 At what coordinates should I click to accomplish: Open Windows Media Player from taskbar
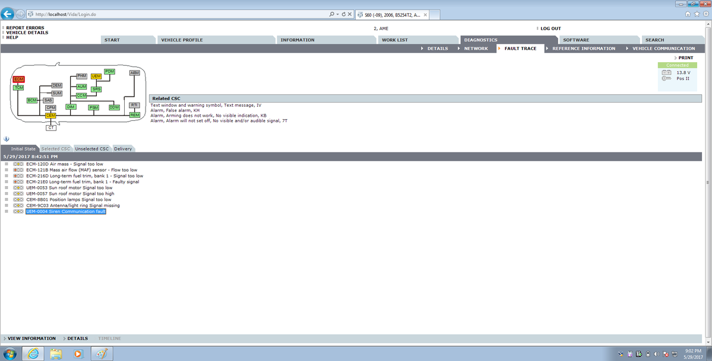click(78, 354)
